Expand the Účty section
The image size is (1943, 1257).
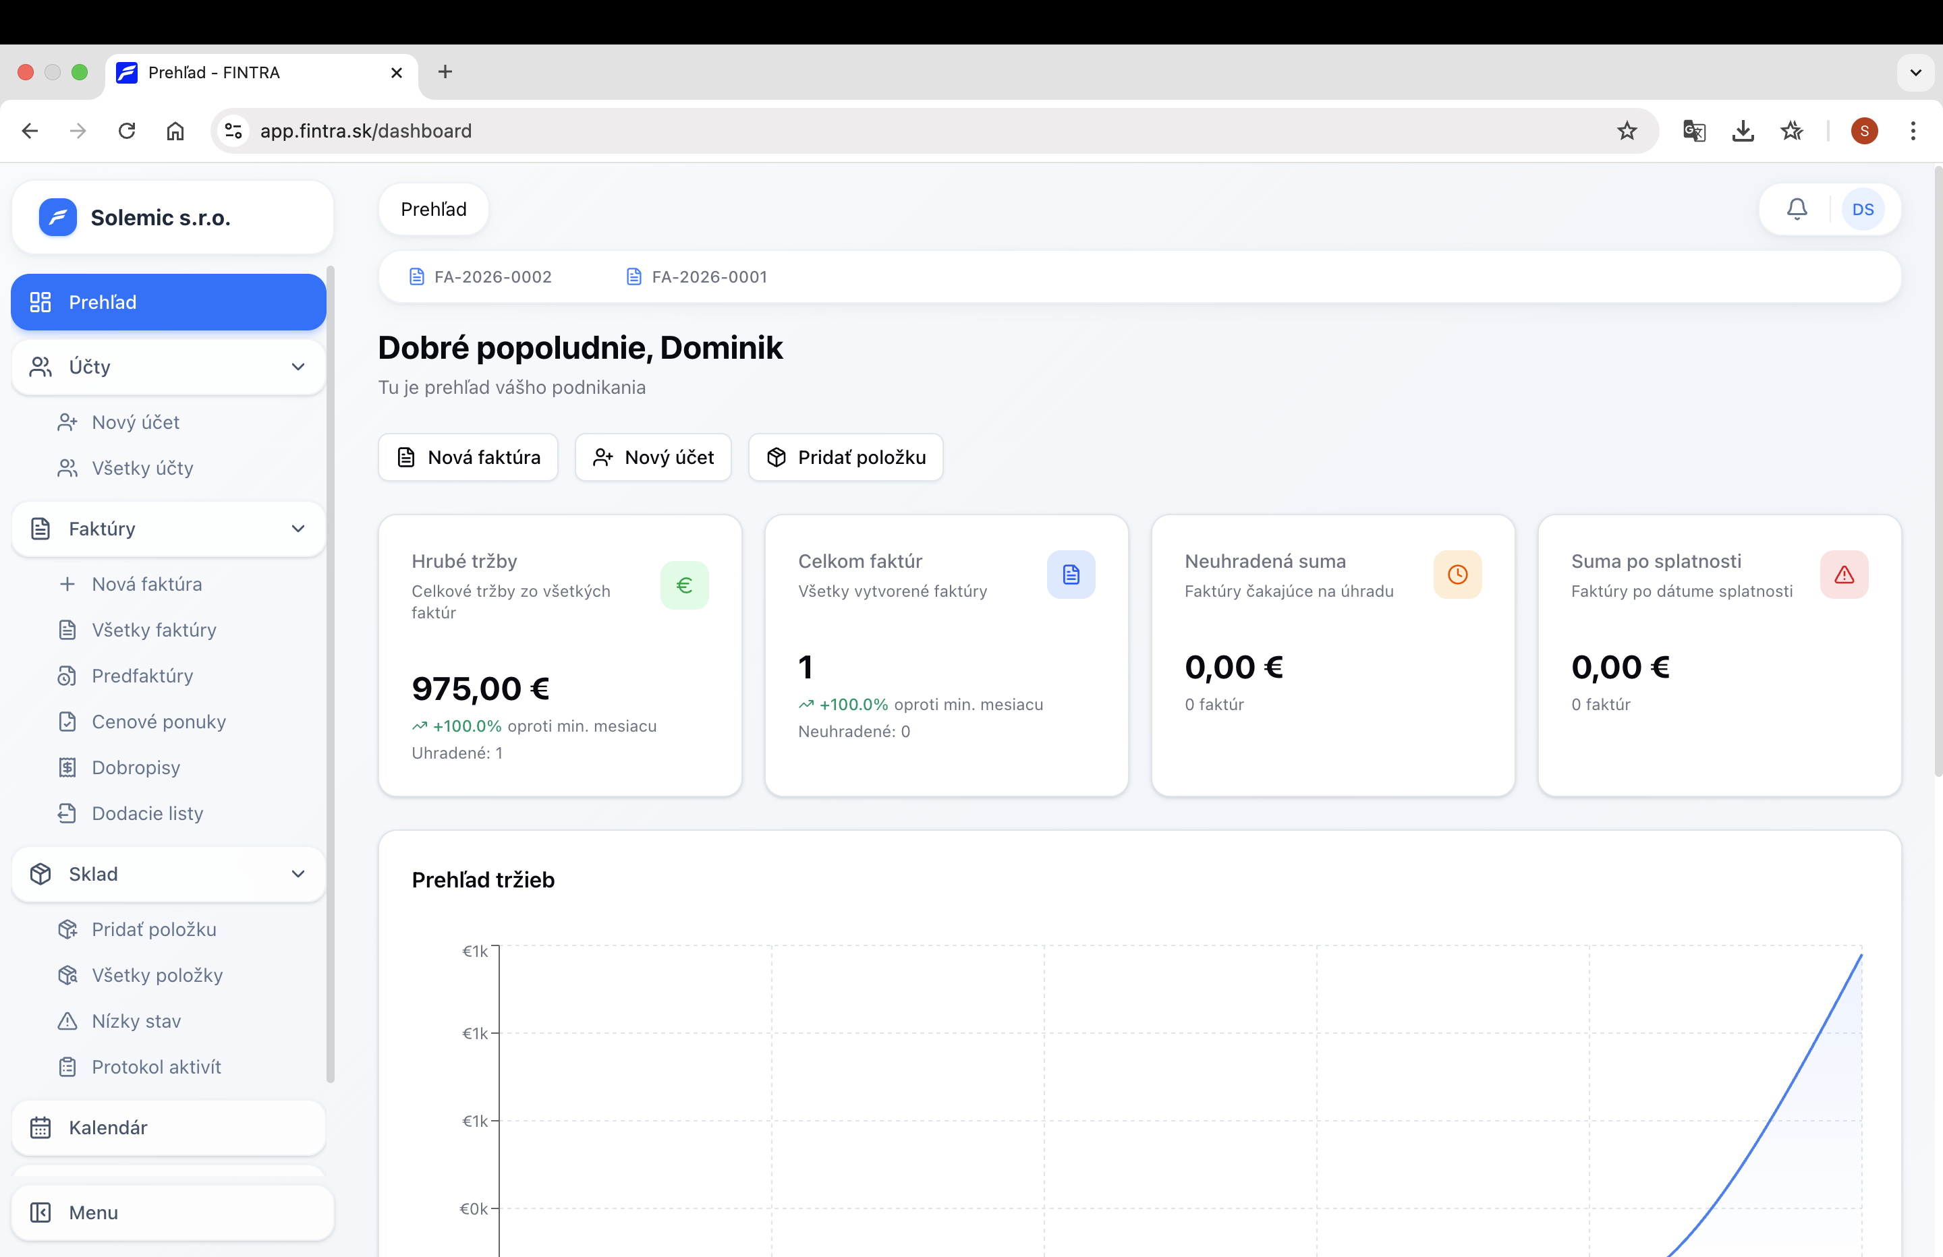pyautogui.click(x=298, y=368)
